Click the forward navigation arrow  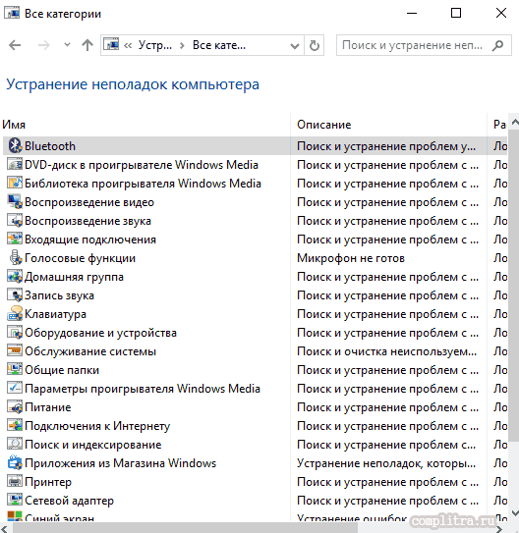[x=44, y=45]
